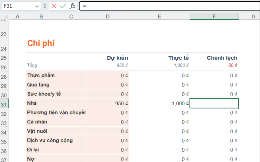Expand the Name Box dropdown arrow
260x162 pixels.
[36, 6]
